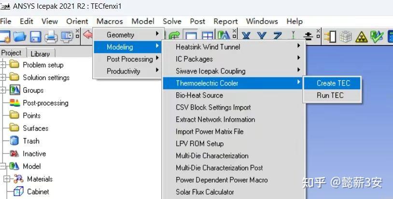Screen dimensions: 393x199
Task: Collapse the Model tree node
Action: tap(3, 166)
